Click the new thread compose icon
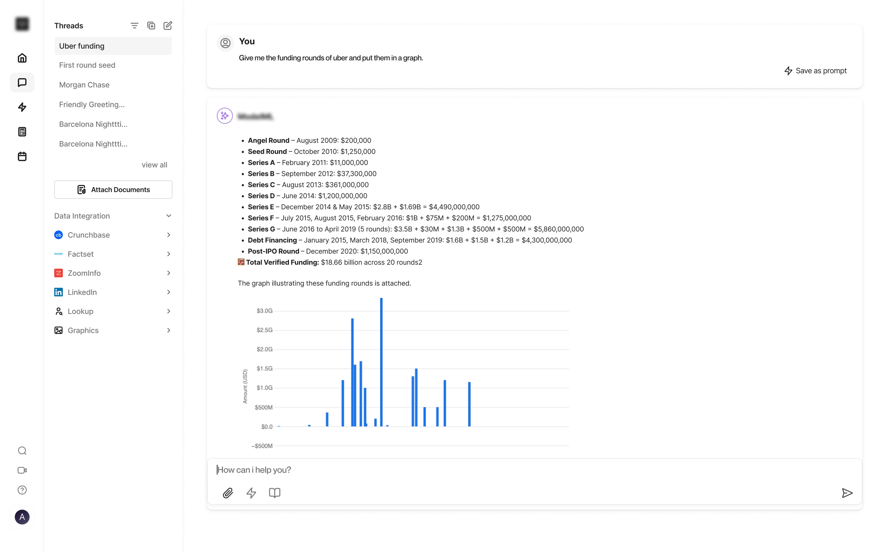 pos(168,26)
